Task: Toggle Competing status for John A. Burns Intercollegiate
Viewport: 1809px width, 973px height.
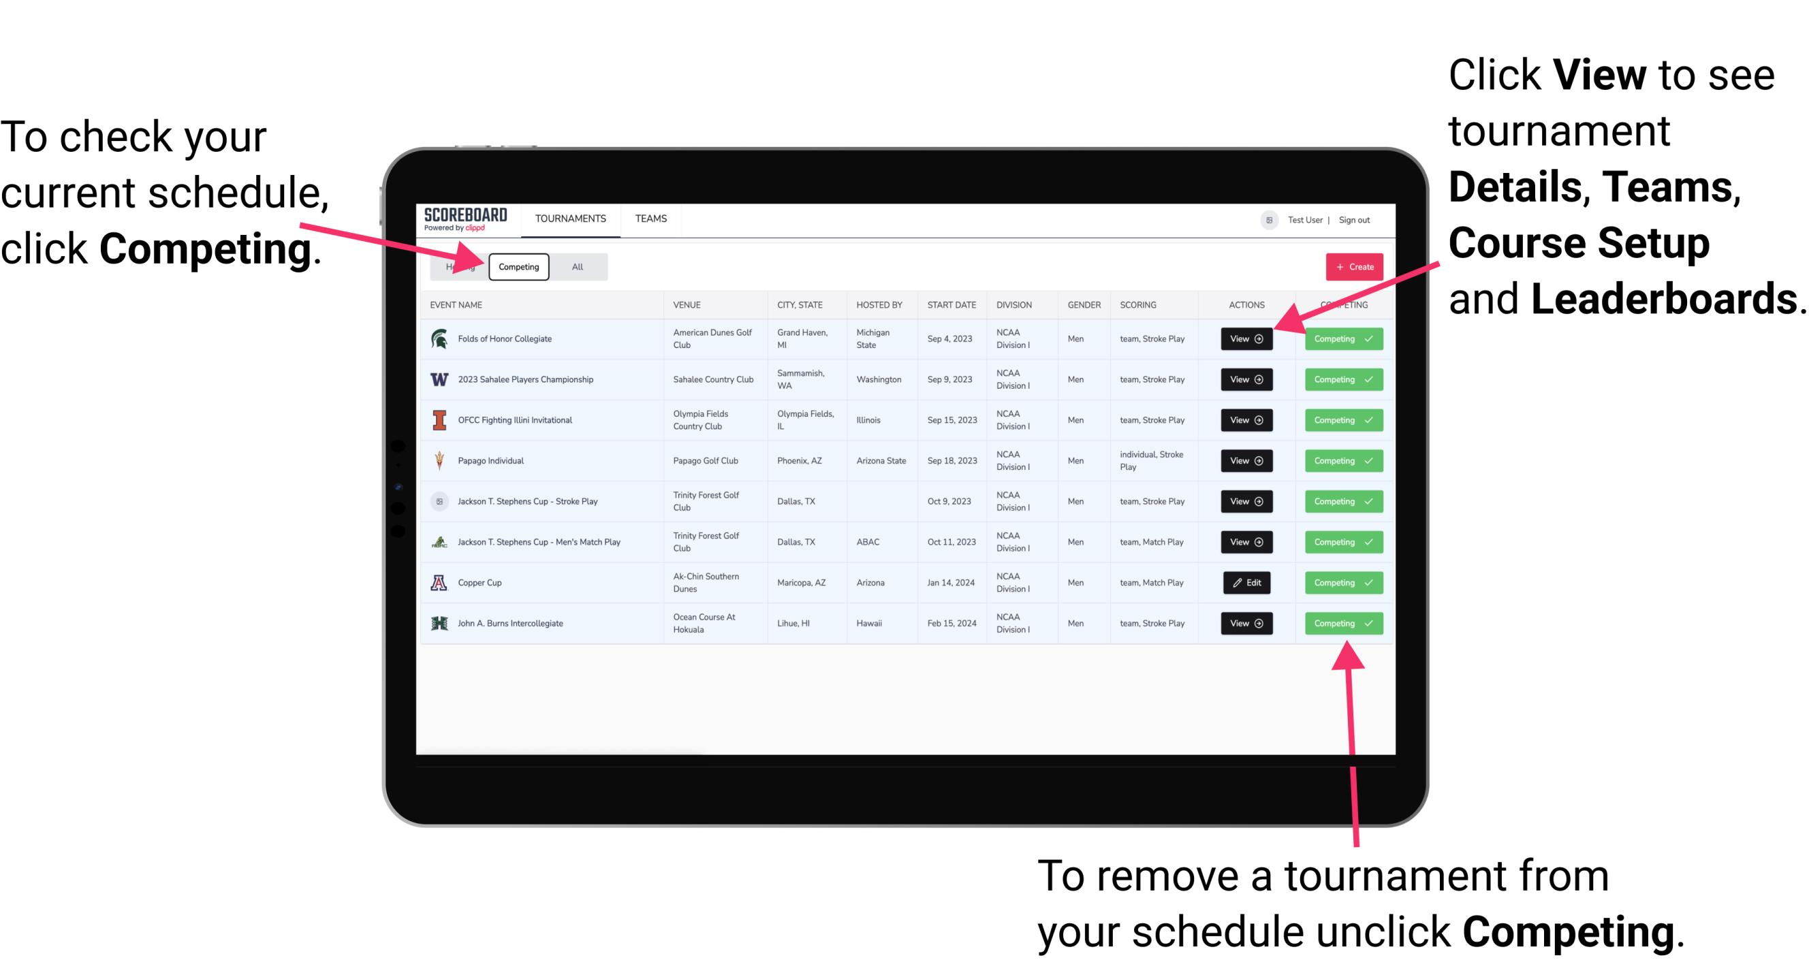Action: coord(1339,623)
